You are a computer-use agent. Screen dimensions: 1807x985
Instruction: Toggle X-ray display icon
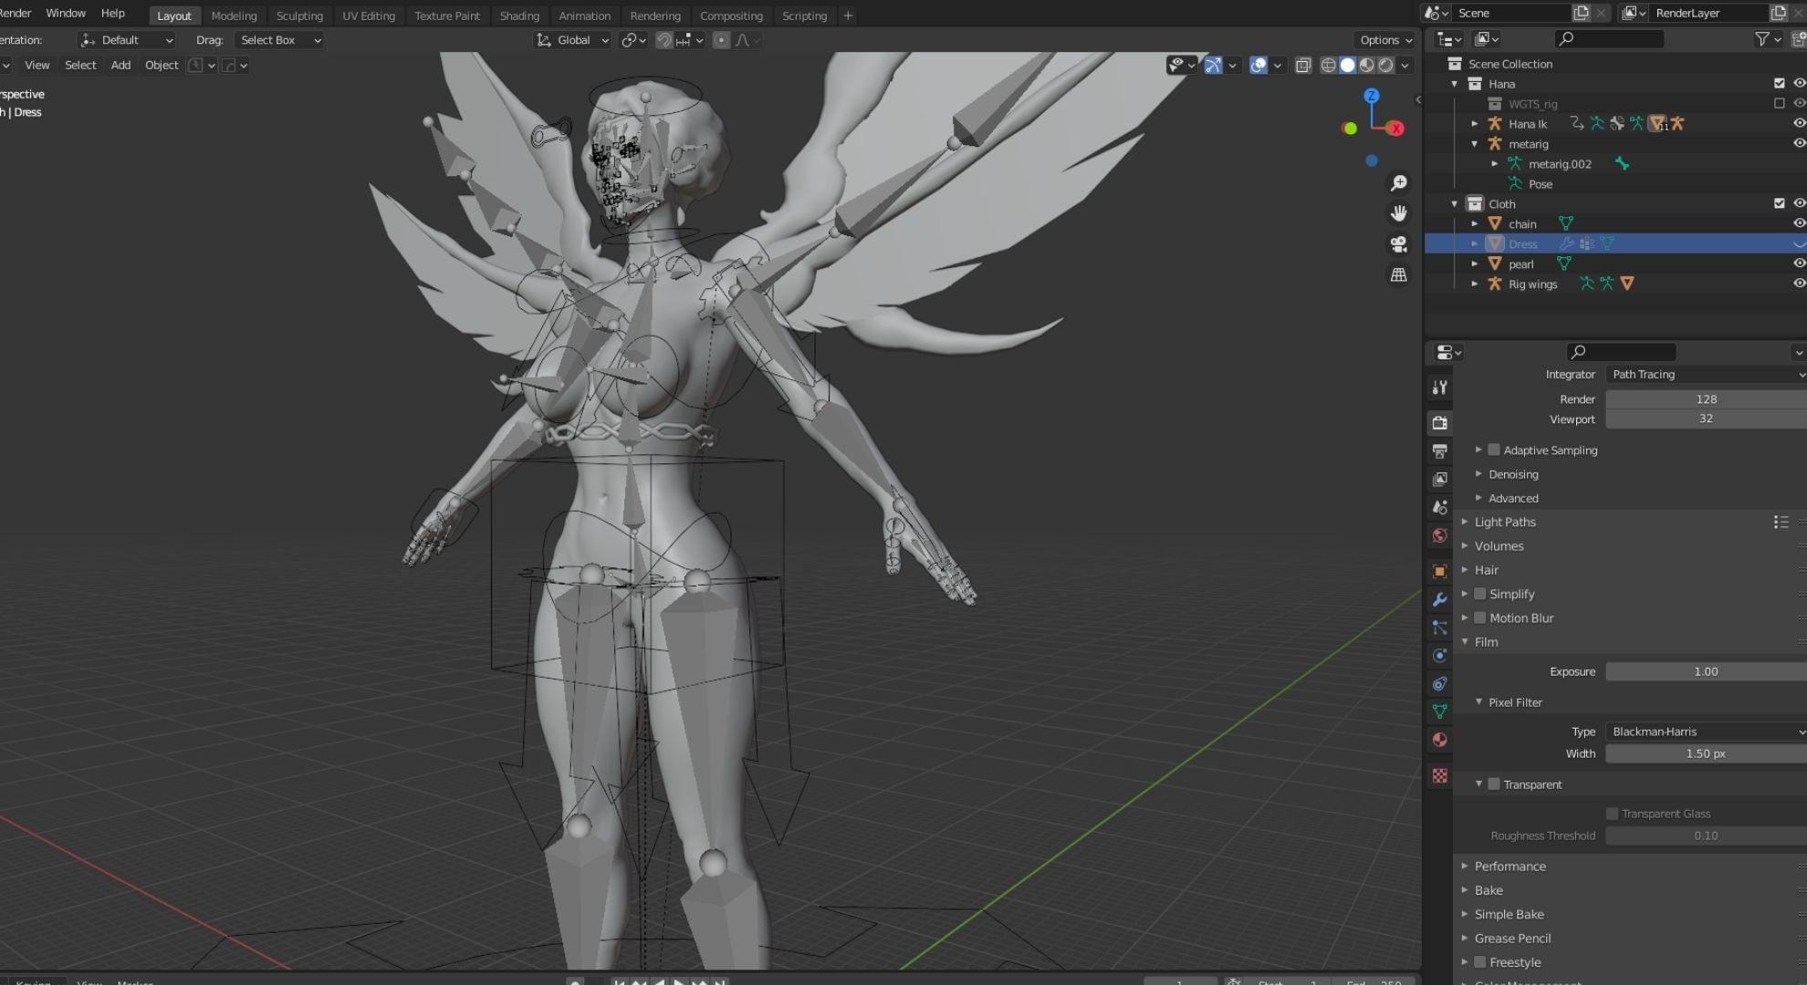coord(1303,65)
